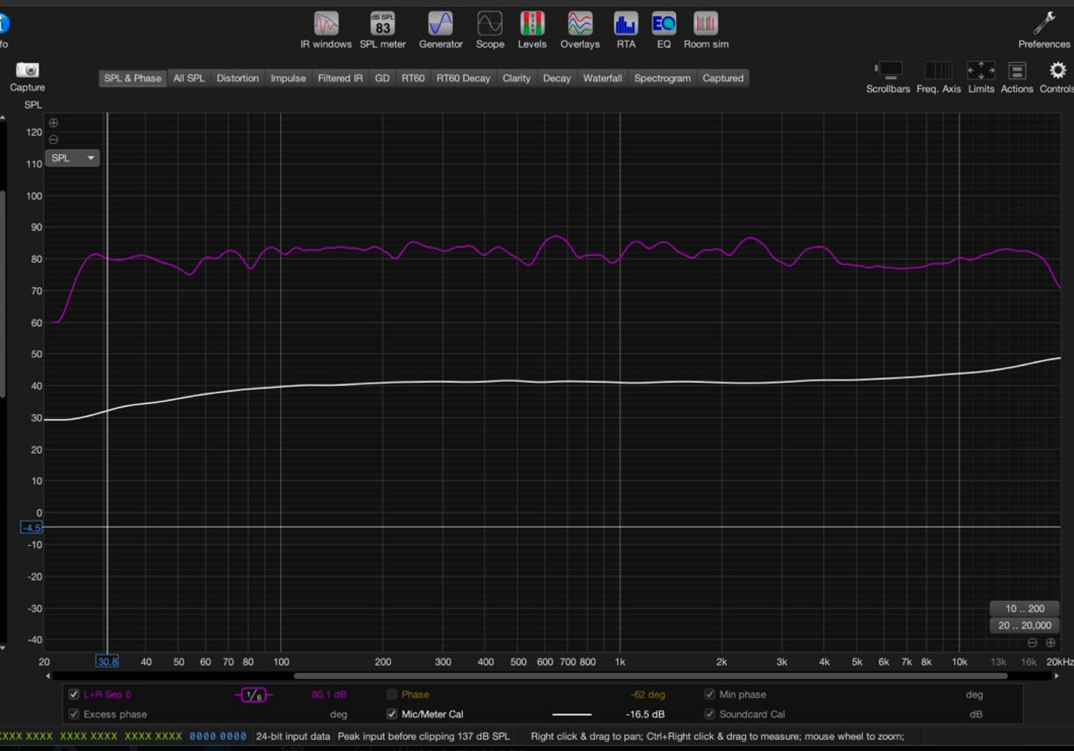Switch to the Decay tab
This screenshot has width=1074, height=751.
557,78
